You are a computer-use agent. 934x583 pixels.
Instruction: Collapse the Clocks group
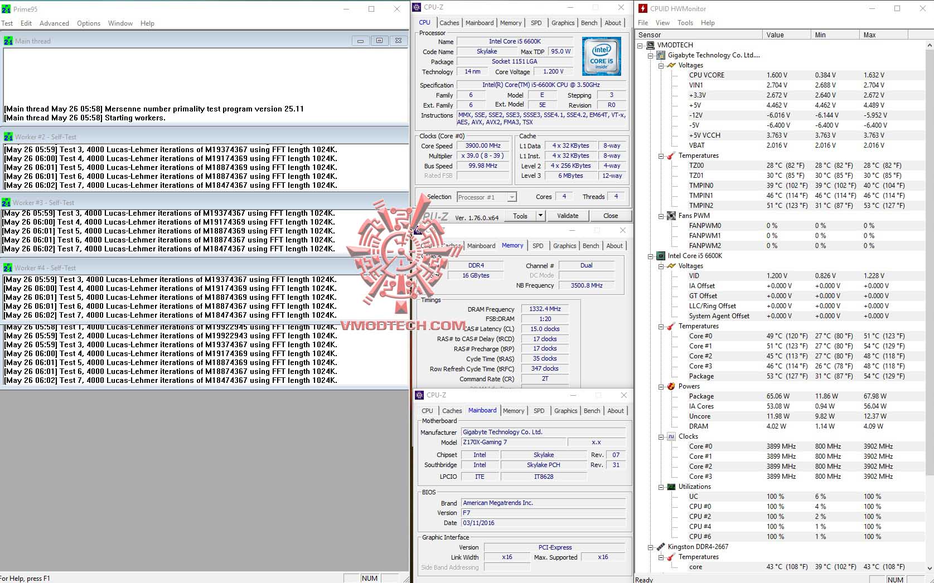tap(661, 436)
